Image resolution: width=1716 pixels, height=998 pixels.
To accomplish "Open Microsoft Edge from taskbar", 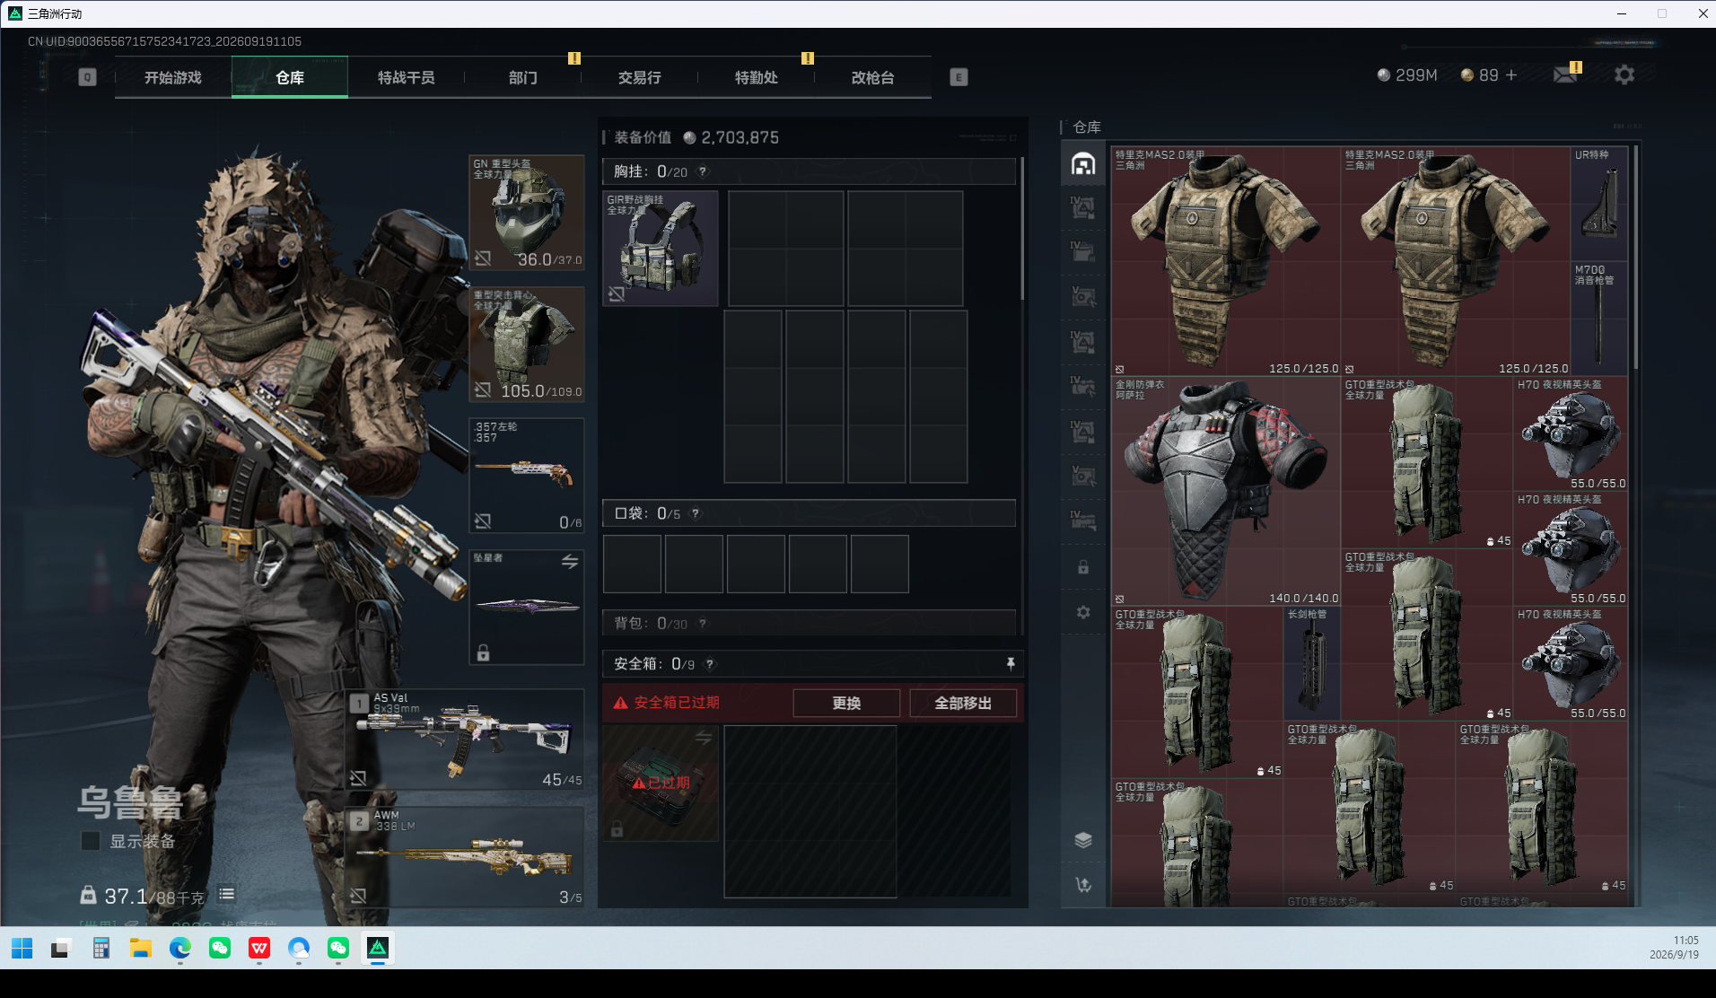I will [x=180, y=948].
